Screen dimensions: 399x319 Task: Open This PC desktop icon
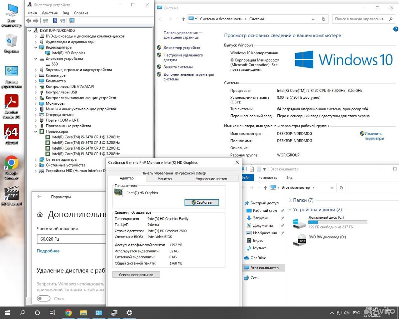tap(11, 15)
